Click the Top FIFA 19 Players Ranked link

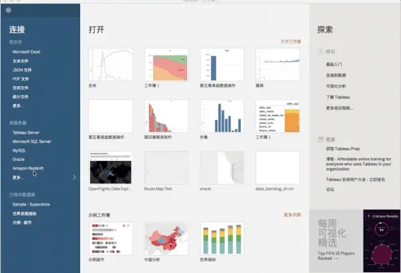[336, 256]
